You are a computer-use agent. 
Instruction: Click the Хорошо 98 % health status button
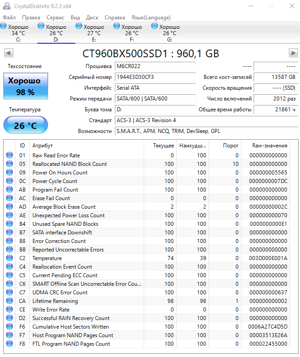25,87
